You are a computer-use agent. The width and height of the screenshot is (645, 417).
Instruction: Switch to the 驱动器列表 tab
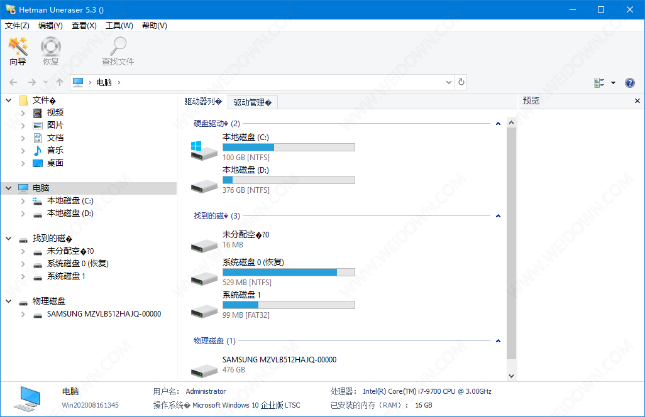pyautogui.click(x=203, y=102)
